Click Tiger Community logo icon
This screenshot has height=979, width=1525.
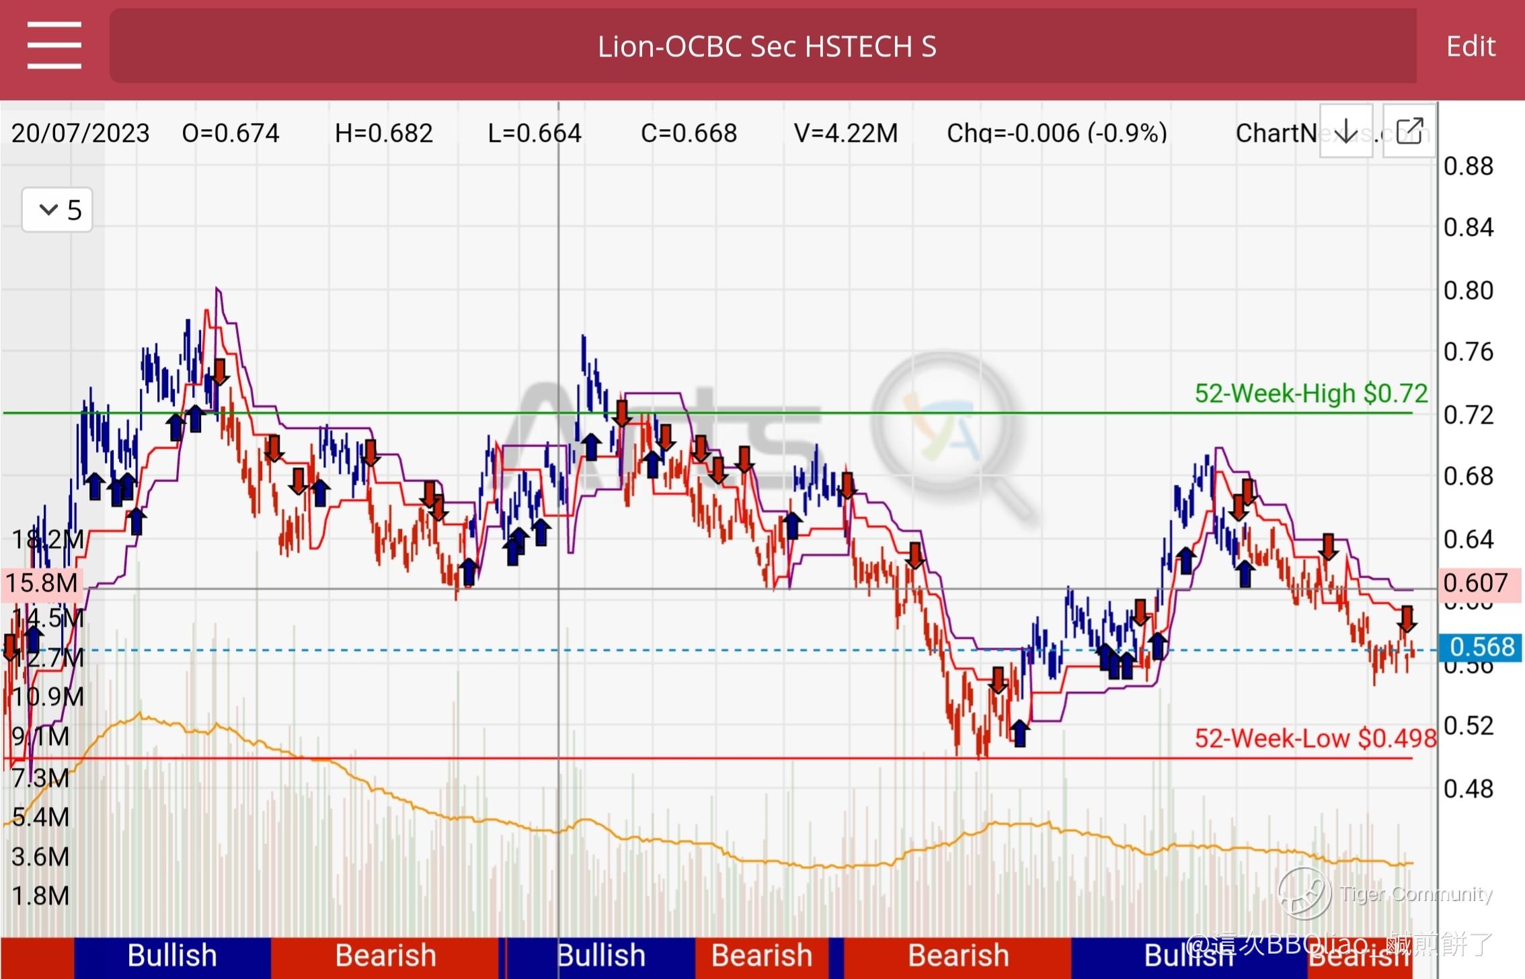pyautogui.click(x=1304, y=893)
